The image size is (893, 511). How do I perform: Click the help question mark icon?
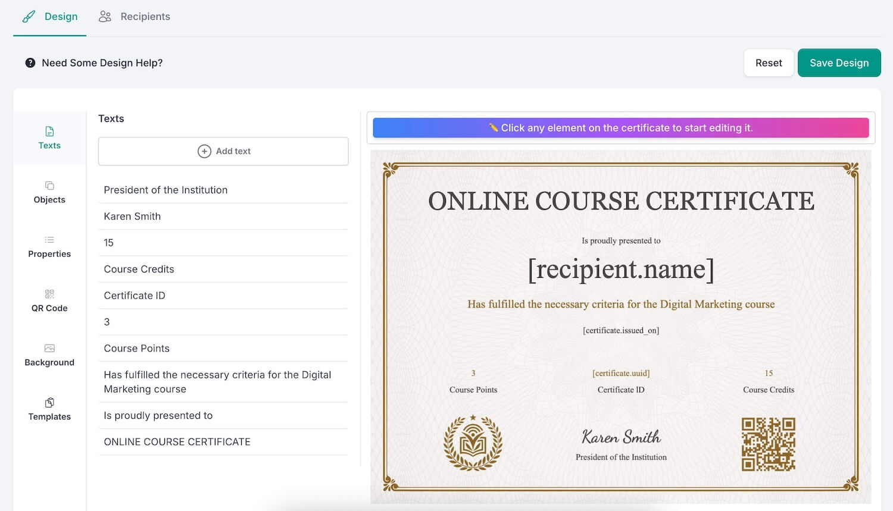tap(30, 63)
